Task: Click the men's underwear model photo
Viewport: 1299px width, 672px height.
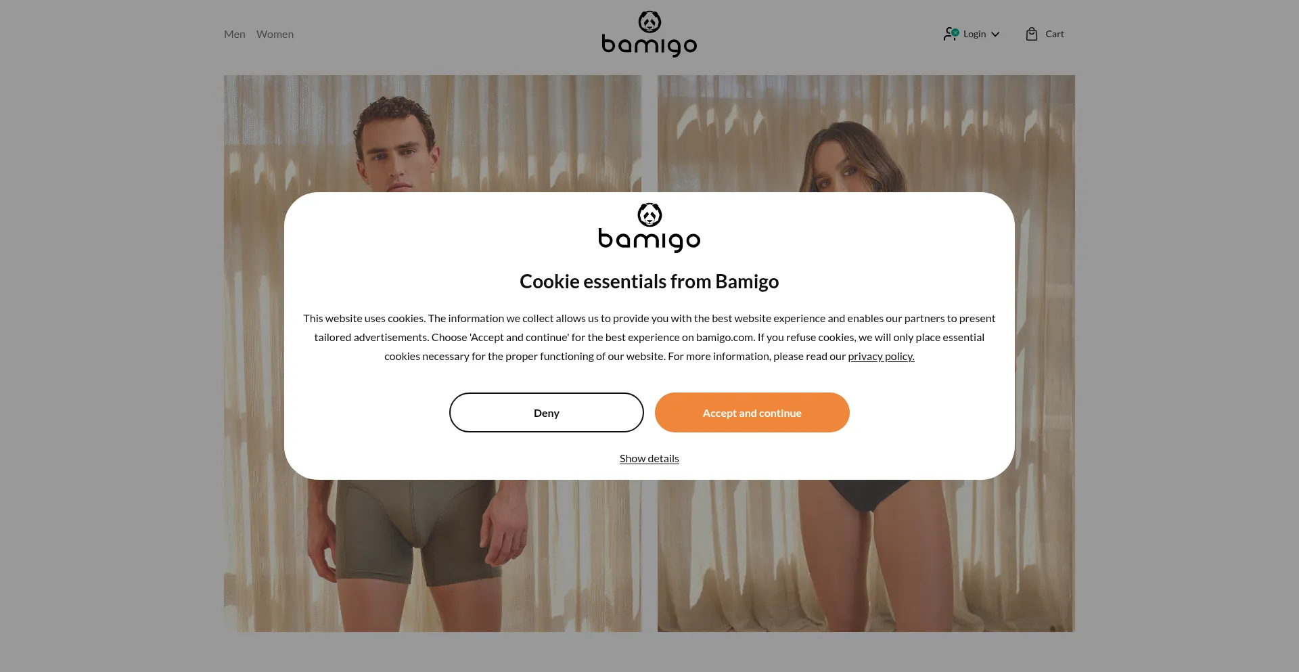Action: click(433, 555)
